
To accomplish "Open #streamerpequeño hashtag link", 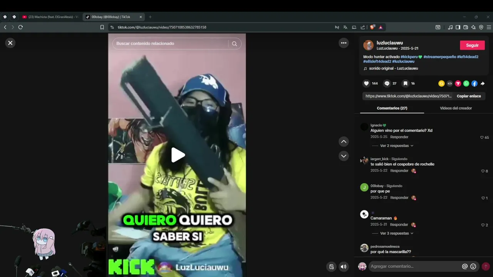I will [439, 57].
